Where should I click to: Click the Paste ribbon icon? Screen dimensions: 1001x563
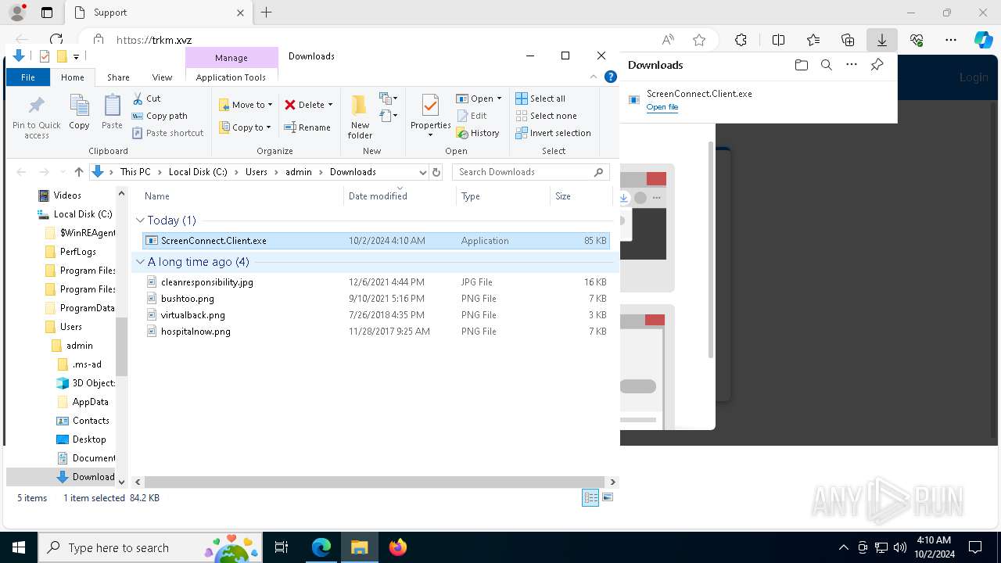click(x=112, y=113)
